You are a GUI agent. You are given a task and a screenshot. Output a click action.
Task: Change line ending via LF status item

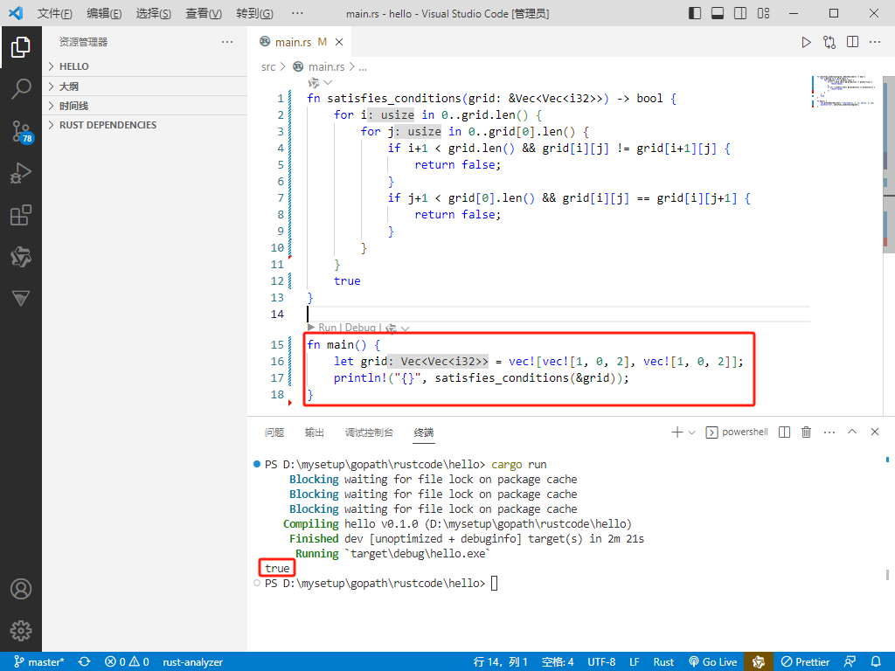(x=635, y=662)
